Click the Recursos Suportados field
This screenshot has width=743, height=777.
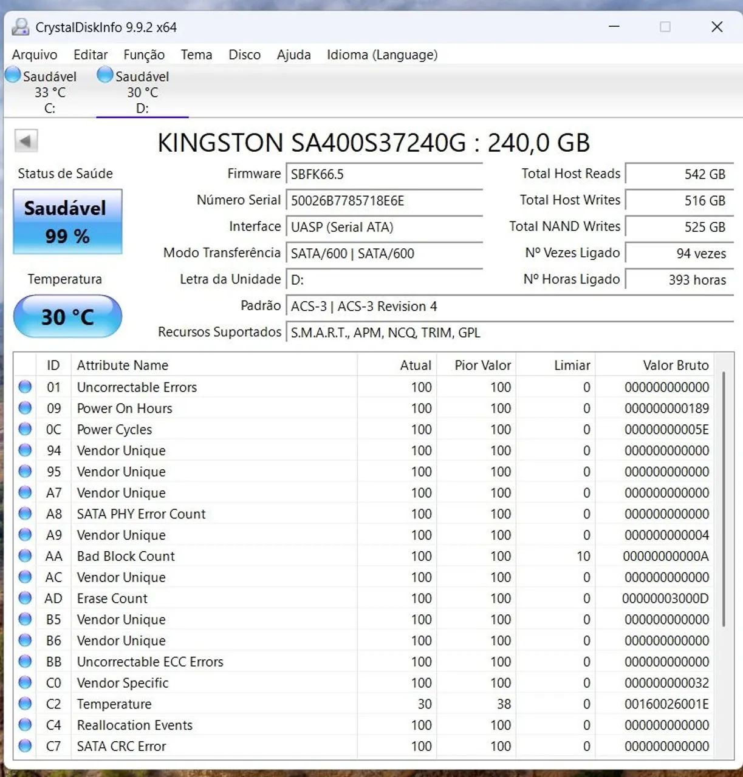click(510, 333)
